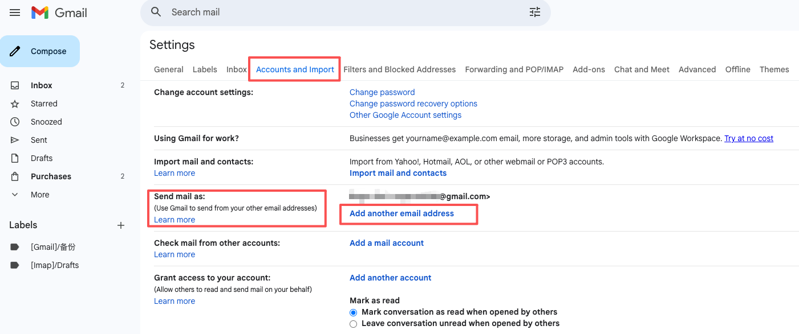Click the Gmail logo
799x334 pixels.
point(59,12)
